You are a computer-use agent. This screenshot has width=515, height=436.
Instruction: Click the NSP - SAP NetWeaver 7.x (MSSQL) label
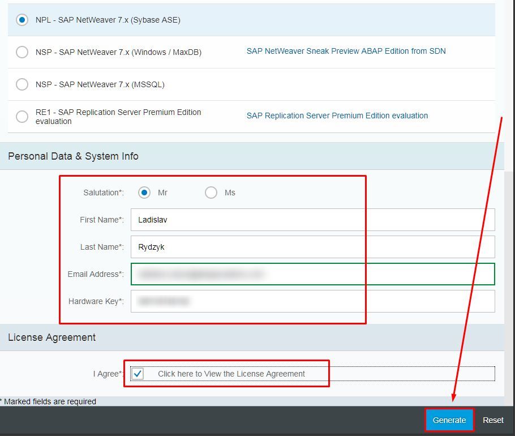coord(100,84)
